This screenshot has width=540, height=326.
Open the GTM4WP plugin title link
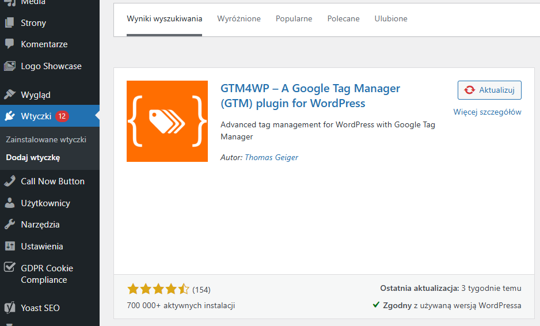point(310,96)
